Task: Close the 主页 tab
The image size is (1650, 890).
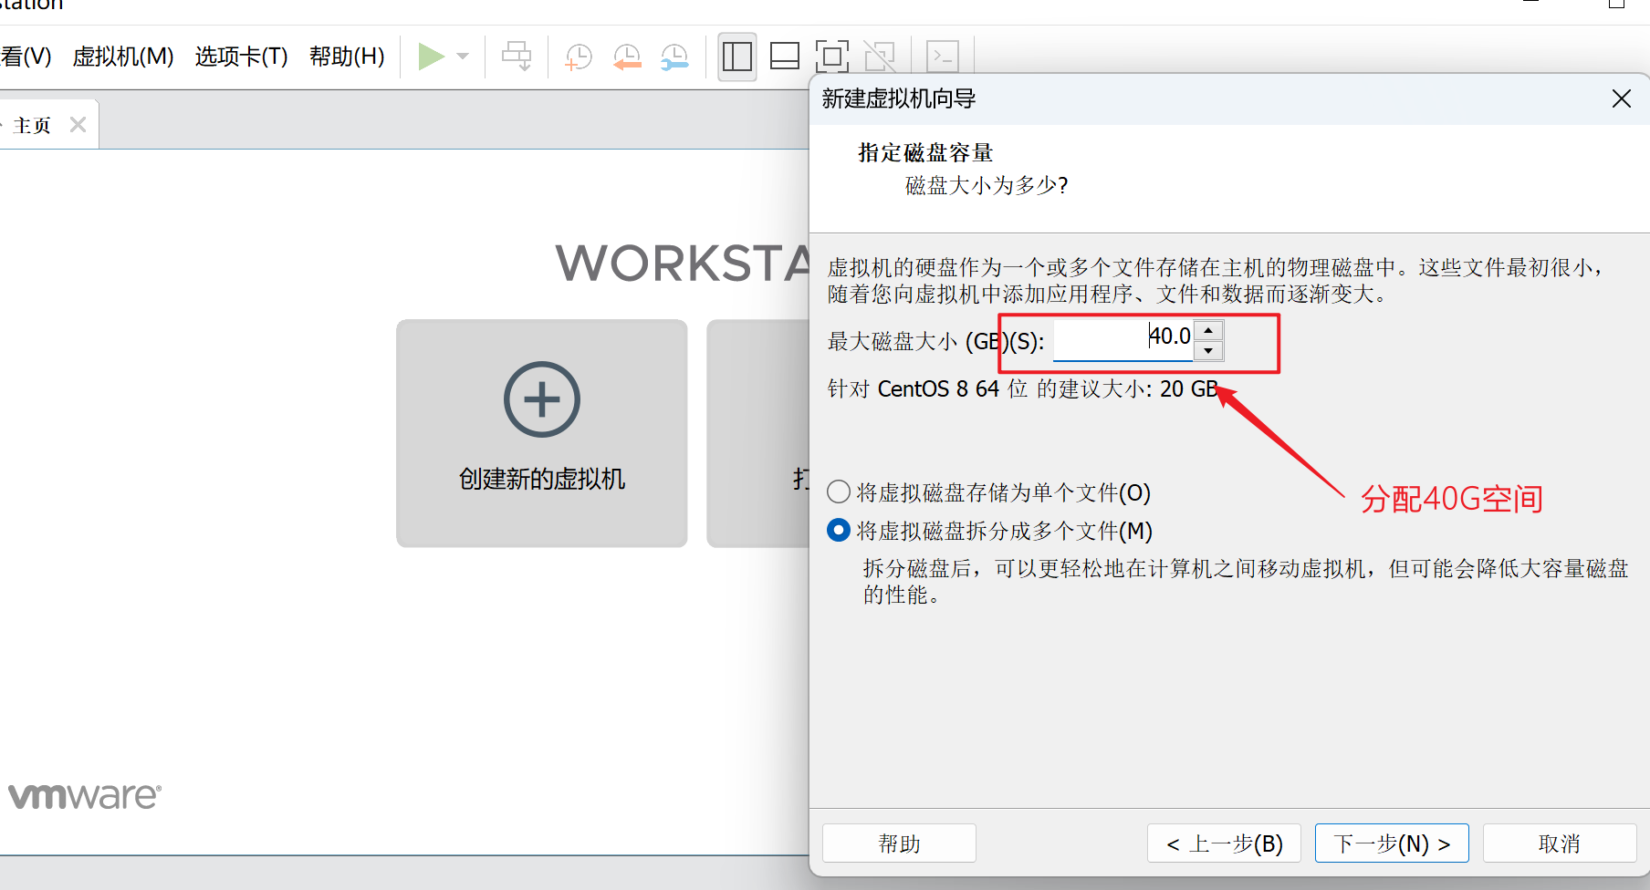Action: click(78, 125)
